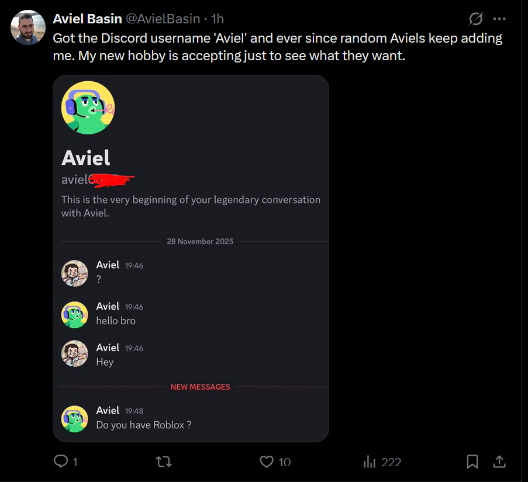
Task: Bookmark this tweet
Action: (472, 462)
